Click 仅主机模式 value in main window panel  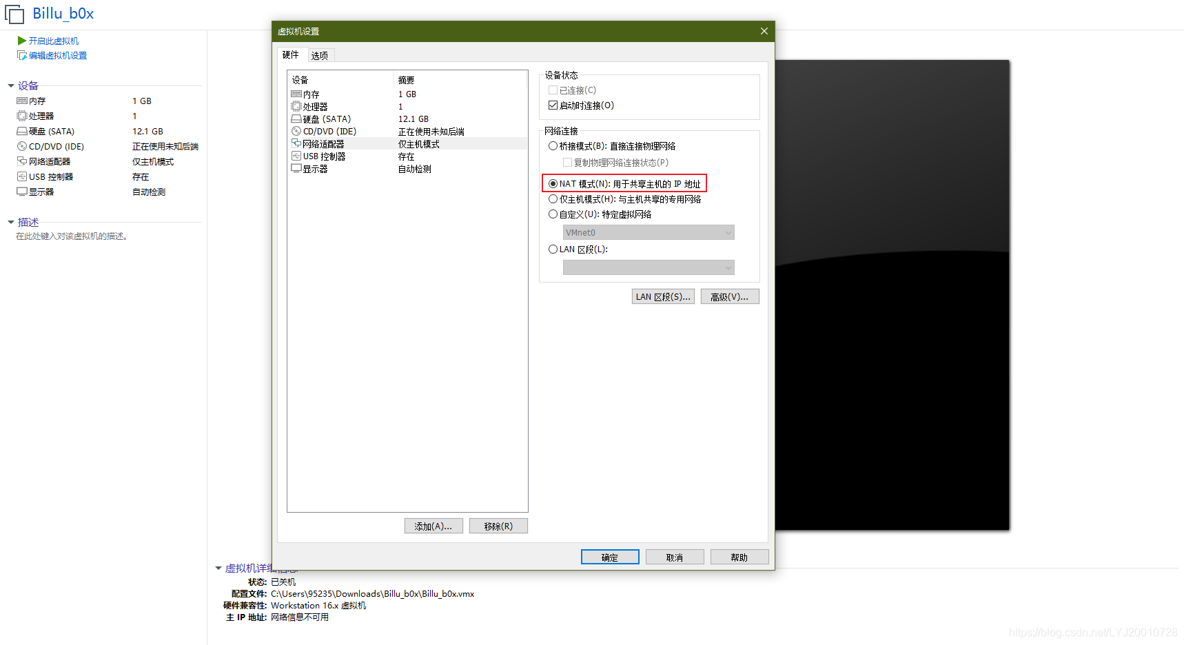[x=153, y=162]
